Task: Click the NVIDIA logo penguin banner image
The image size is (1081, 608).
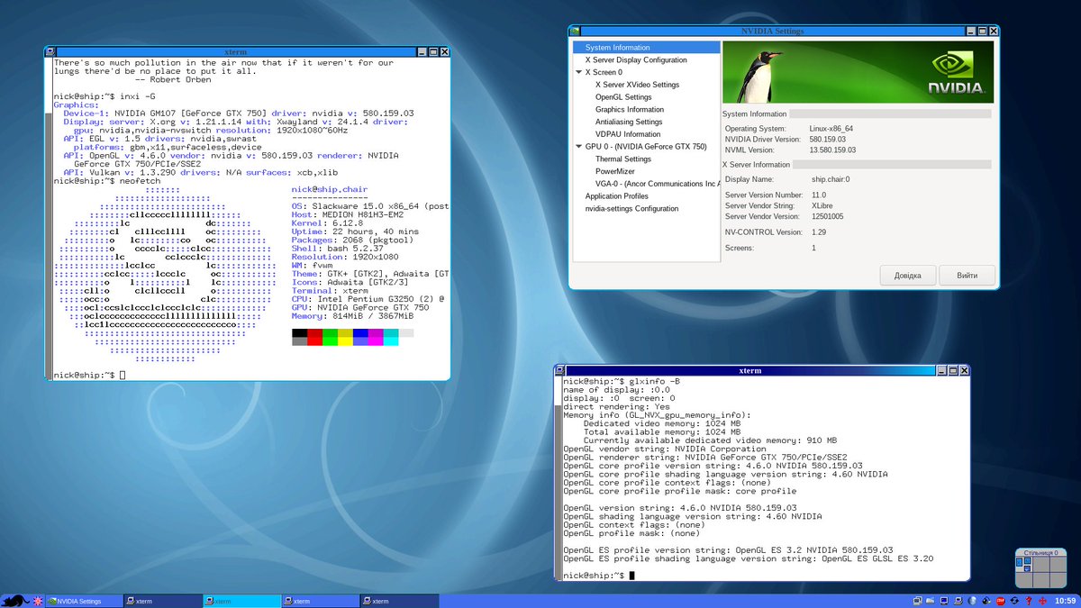Action: 858,73
